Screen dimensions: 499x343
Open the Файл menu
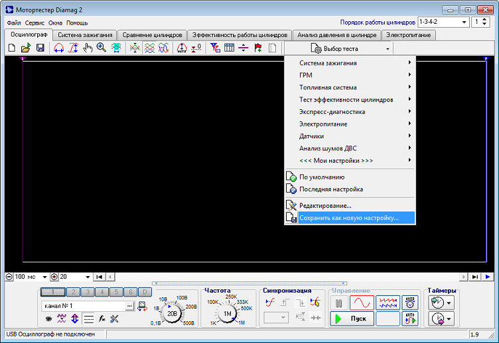(14, 23)
